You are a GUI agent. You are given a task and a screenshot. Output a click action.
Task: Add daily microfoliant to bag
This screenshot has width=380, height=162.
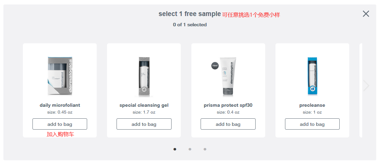60,124
